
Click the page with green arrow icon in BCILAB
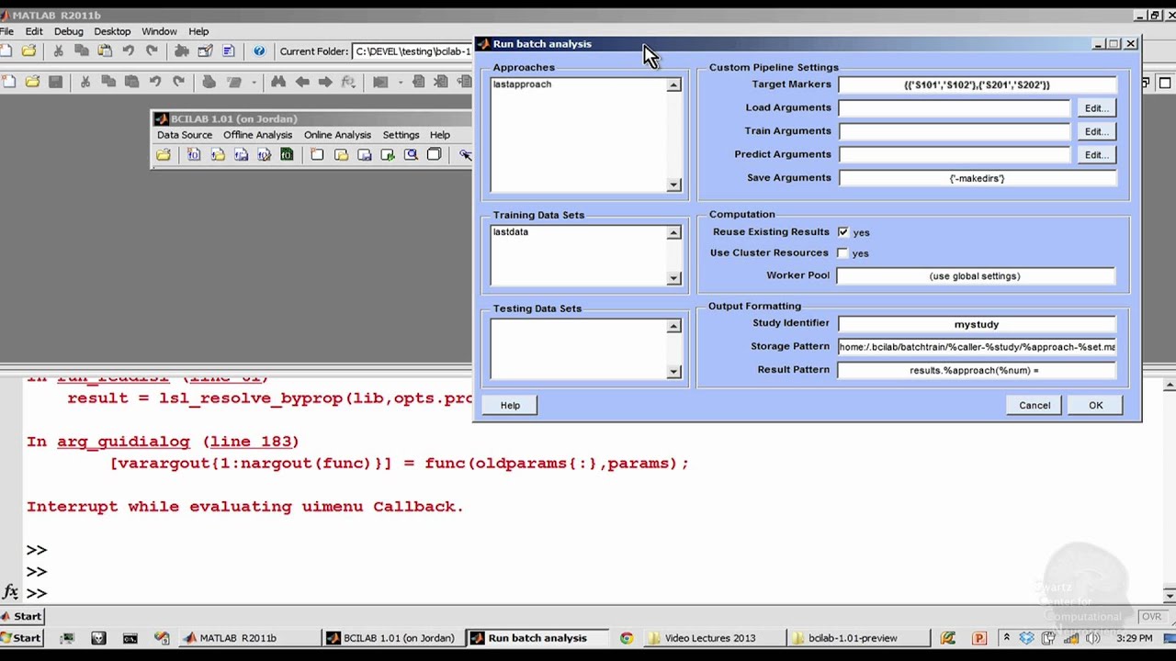click(x=388, y=155)
